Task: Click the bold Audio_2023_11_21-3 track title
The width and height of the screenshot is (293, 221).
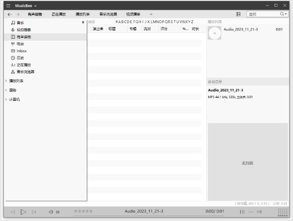Action: pyautogui.click(x=226, y=90)
